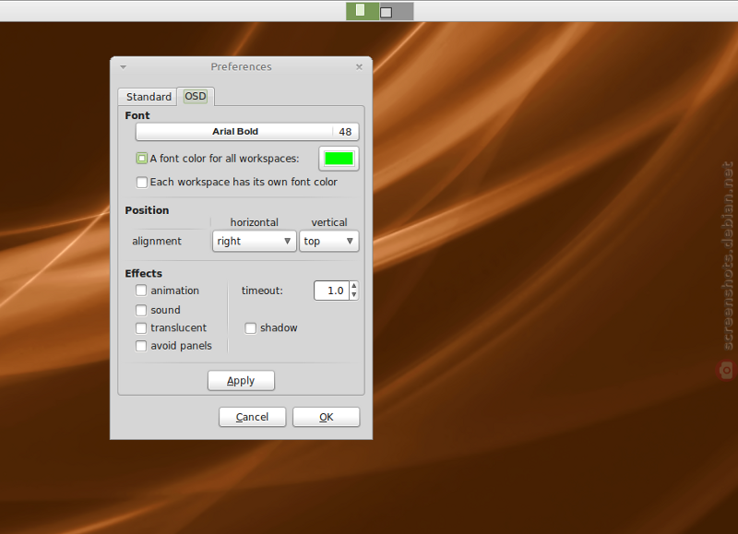
Task: Enable the sound effect checkbox
Action: pyautogui.click(x=141, y=310)
